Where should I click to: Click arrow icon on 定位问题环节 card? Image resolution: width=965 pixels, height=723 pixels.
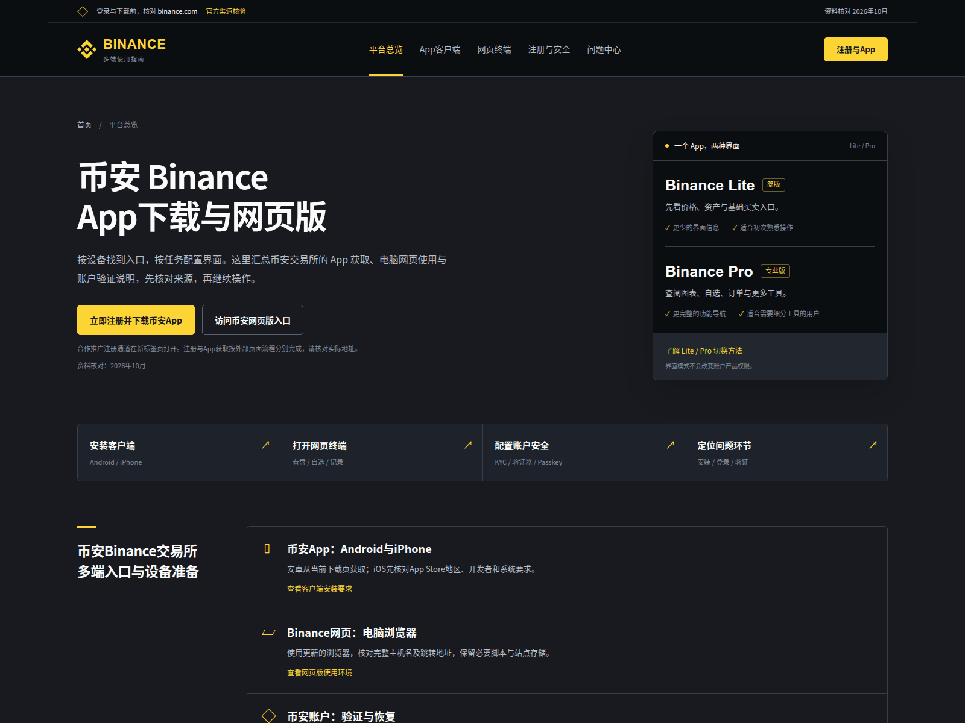[x=873, y=445]
